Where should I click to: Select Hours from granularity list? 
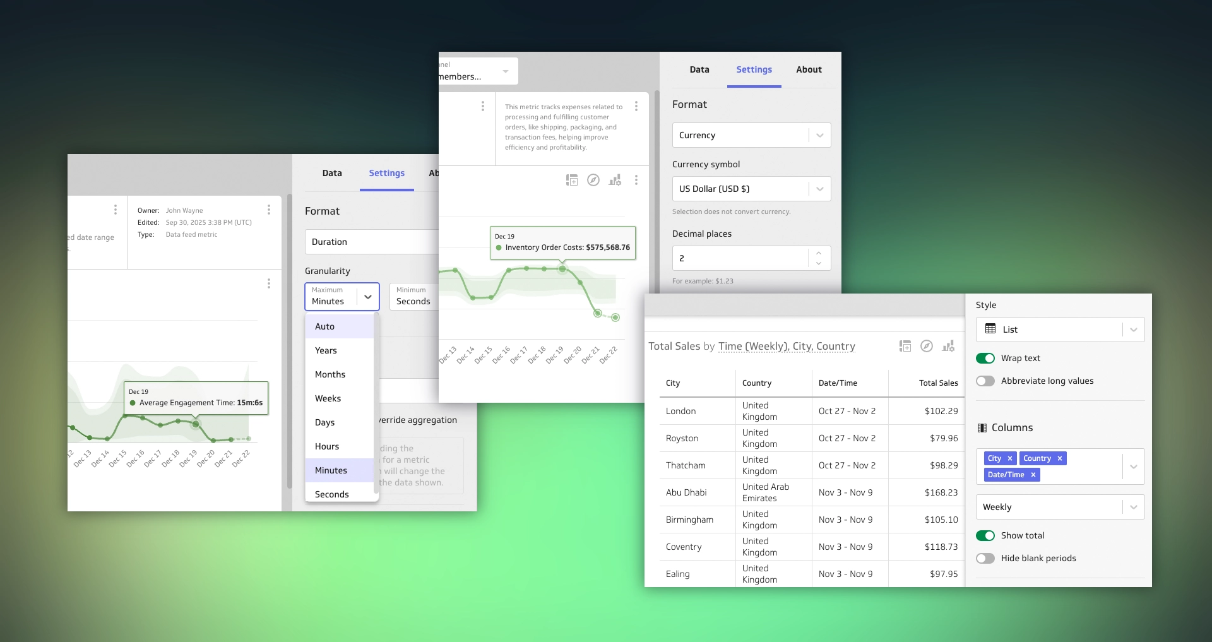327,446
